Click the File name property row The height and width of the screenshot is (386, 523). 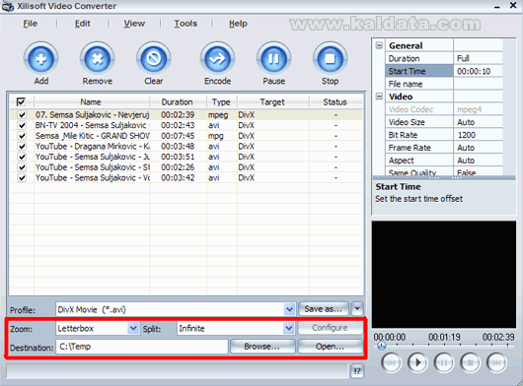click(x=444, y=84)
